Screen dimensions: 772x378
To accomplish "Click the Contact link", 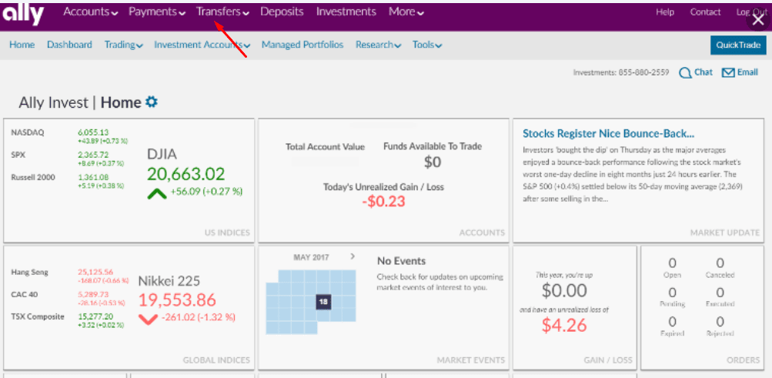I will pos(706,12).
